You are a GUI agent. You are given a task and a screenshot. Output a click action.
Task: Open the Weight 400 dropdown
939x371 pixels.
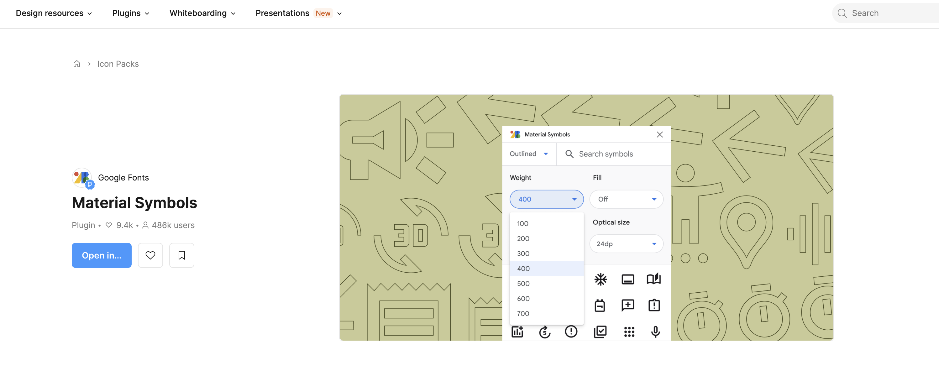click(x=546, y=199)
